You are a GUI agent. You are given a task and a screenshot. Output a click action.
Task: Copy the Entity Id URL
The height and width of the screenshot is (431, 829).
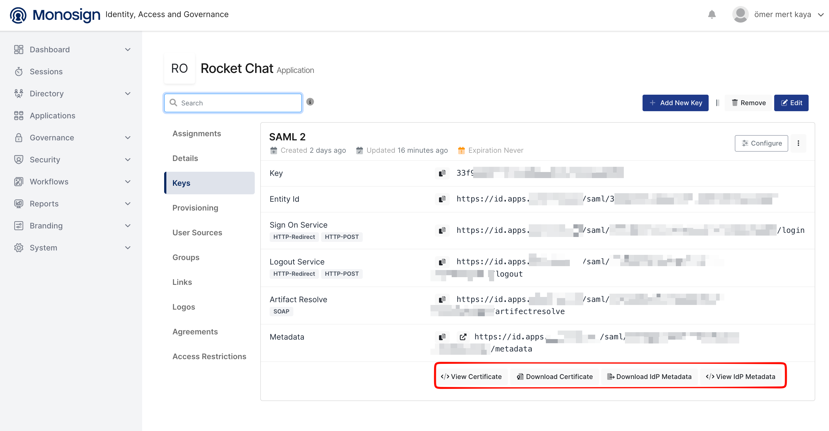(x=442, y=199)
